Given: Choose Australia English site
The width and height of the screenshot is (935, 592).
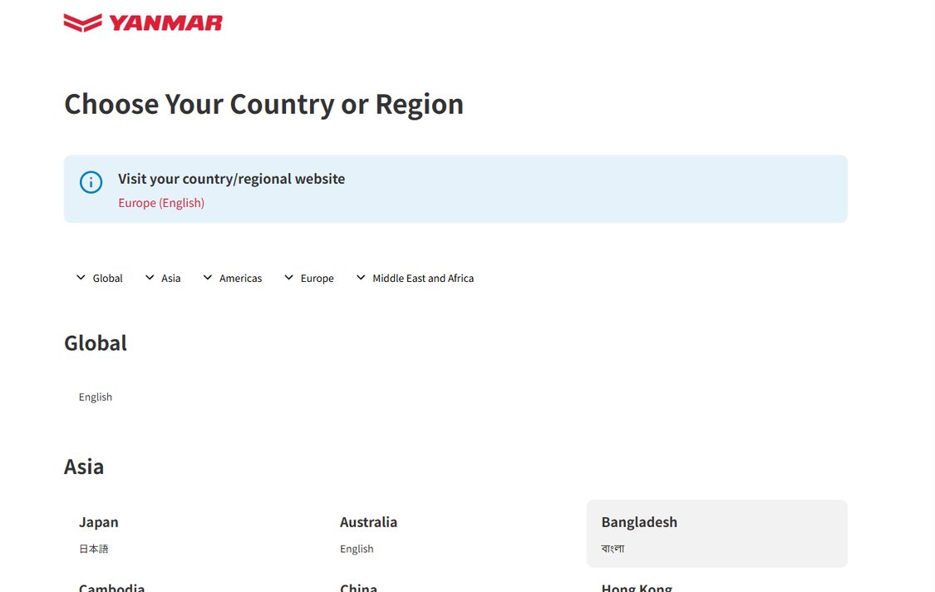Looking at the screenshot, I should [455, 534].
